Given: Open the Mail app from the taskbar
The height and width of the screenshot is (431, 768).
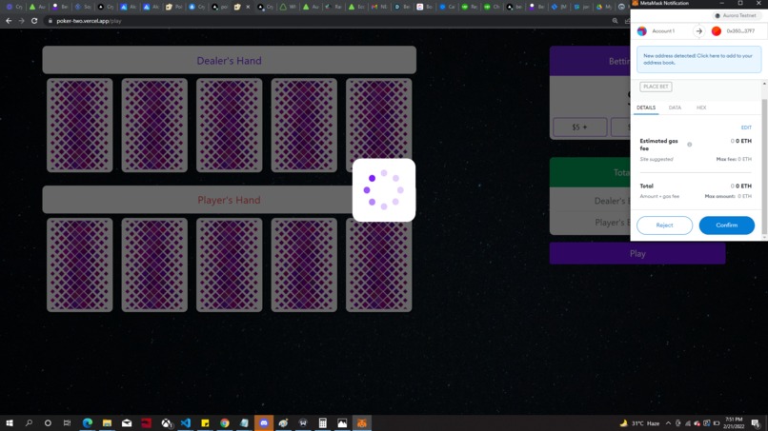Looking at the screenshot, I should (x=127, y=422).
